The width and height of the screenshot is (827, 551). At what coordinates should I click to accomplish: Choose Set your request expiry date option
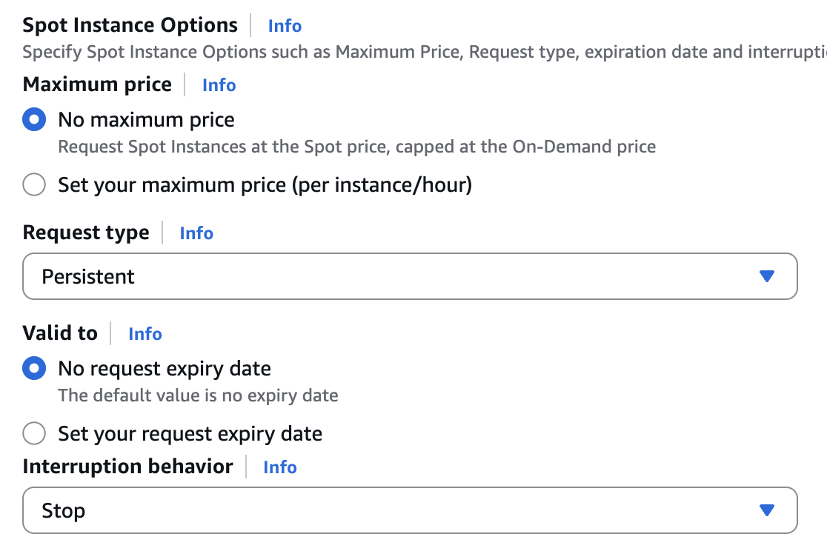34,433
